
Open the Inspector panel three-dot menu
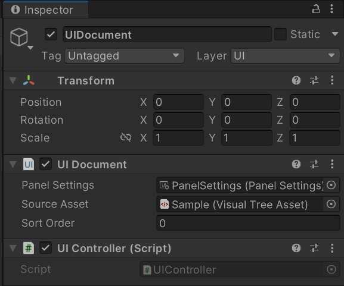tap(331, 9)
